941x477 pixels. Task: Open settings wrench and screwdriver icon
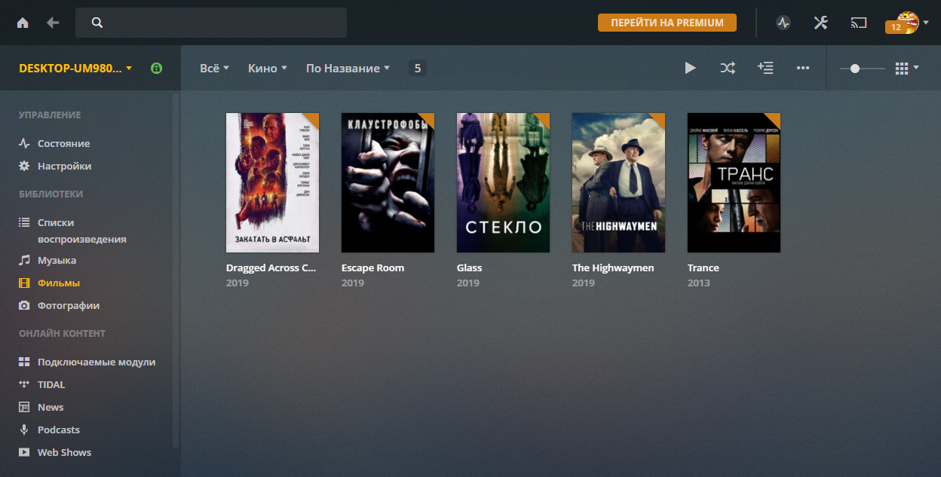(821, 23)
